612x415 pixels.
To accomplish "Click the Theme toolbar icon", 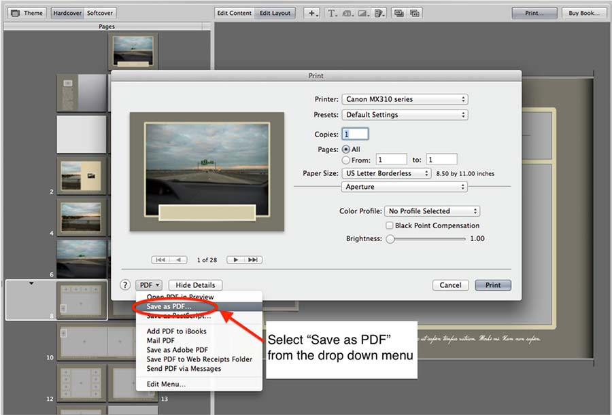I will point(27,13).
